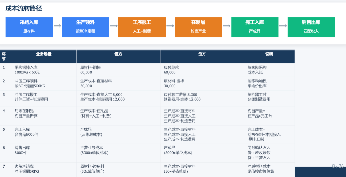Click the 制造费用-结转 12,000 credit line

182,100
